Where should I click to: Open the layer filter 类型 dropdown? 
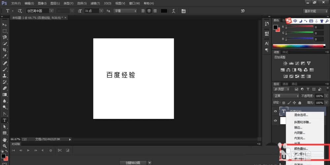pyautogui.click(x=281, y=89)
